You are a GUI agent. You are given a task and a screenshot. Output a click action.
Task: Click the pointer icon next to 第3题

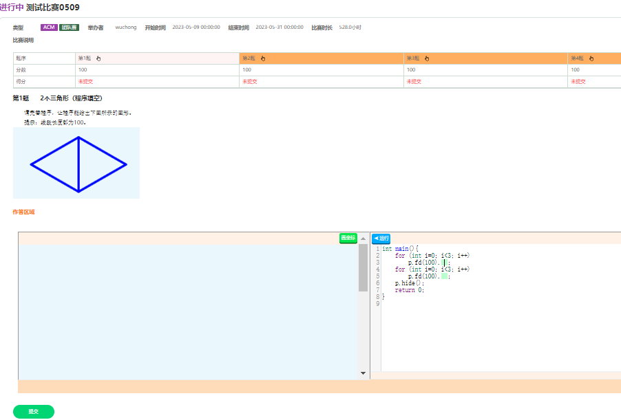pyautogui.click(x=427, y=58)
